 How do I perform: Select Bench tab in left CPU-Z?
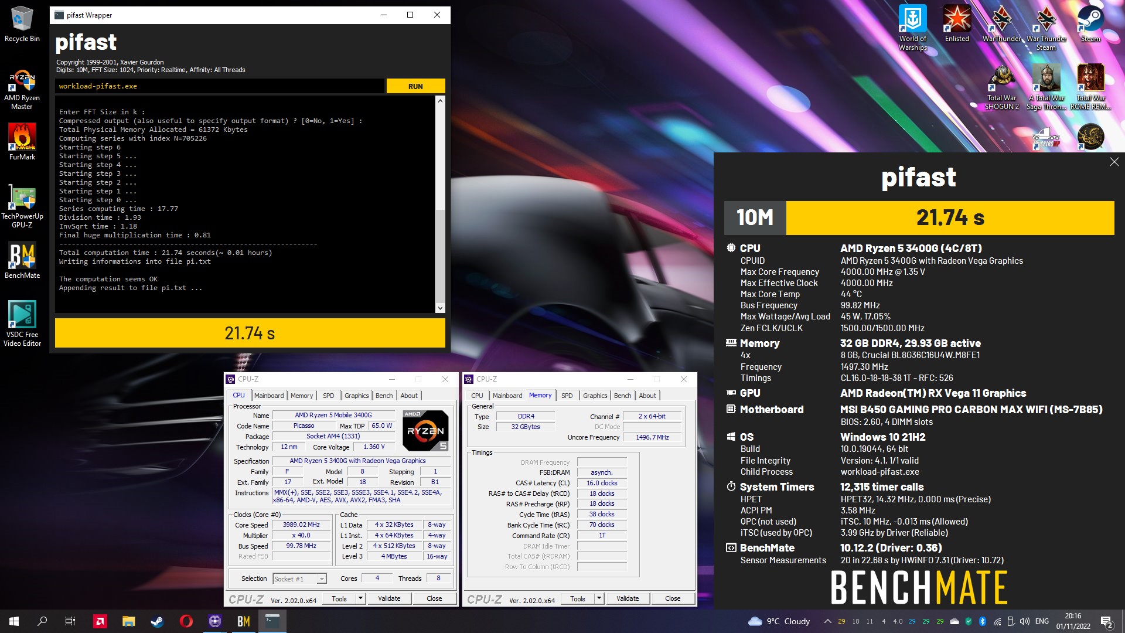pos(384,396)
